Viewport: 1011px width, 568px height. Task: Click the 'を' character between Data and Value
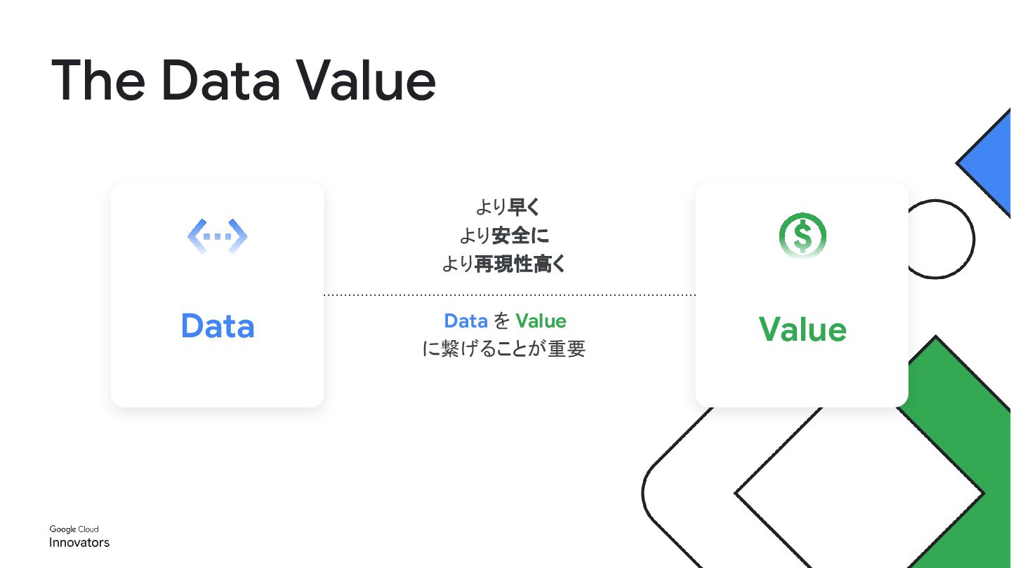(x=501, y=321)
